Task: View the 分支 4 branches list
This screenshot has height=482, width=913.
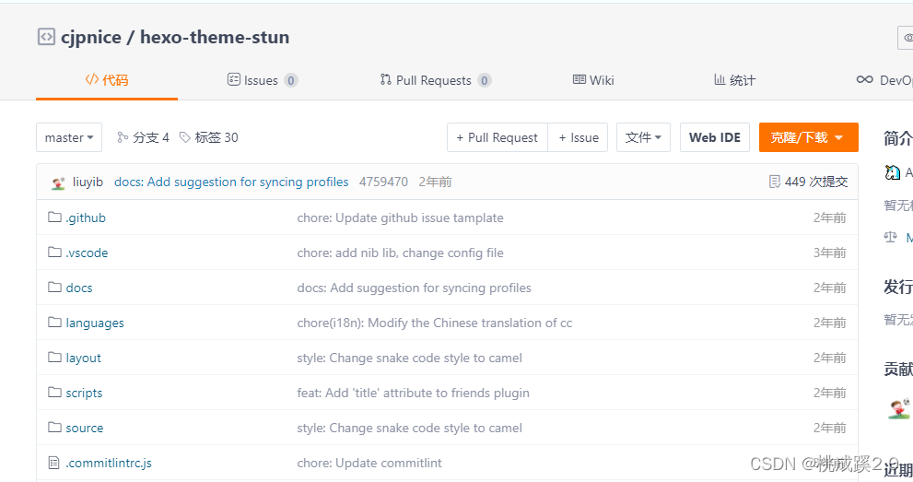Action: pos(143,137)
